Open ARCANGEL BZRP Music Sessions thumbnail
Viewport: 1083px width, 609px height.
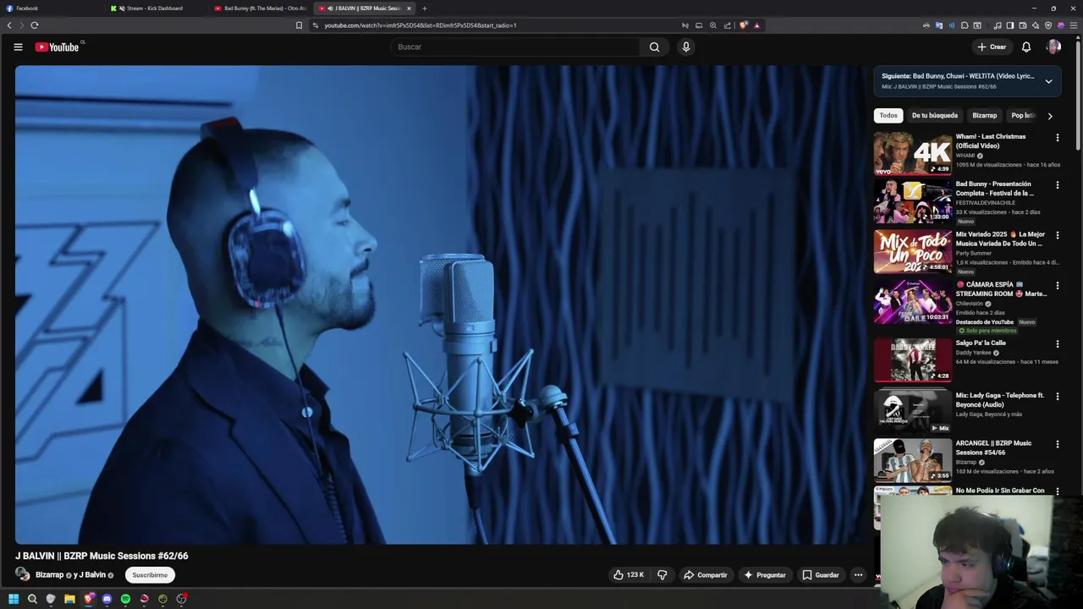coord(913,460)
